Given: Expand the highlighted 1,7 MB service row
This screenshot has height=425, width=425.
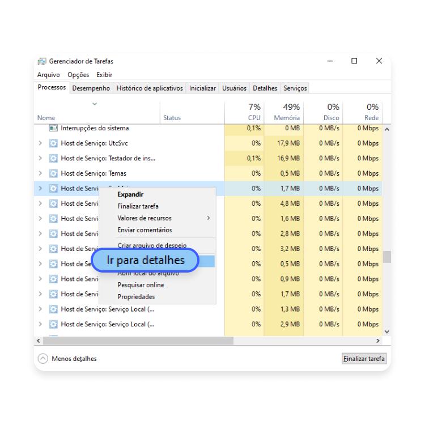Looking at the screenshot, I should click(x=40, y=188).
